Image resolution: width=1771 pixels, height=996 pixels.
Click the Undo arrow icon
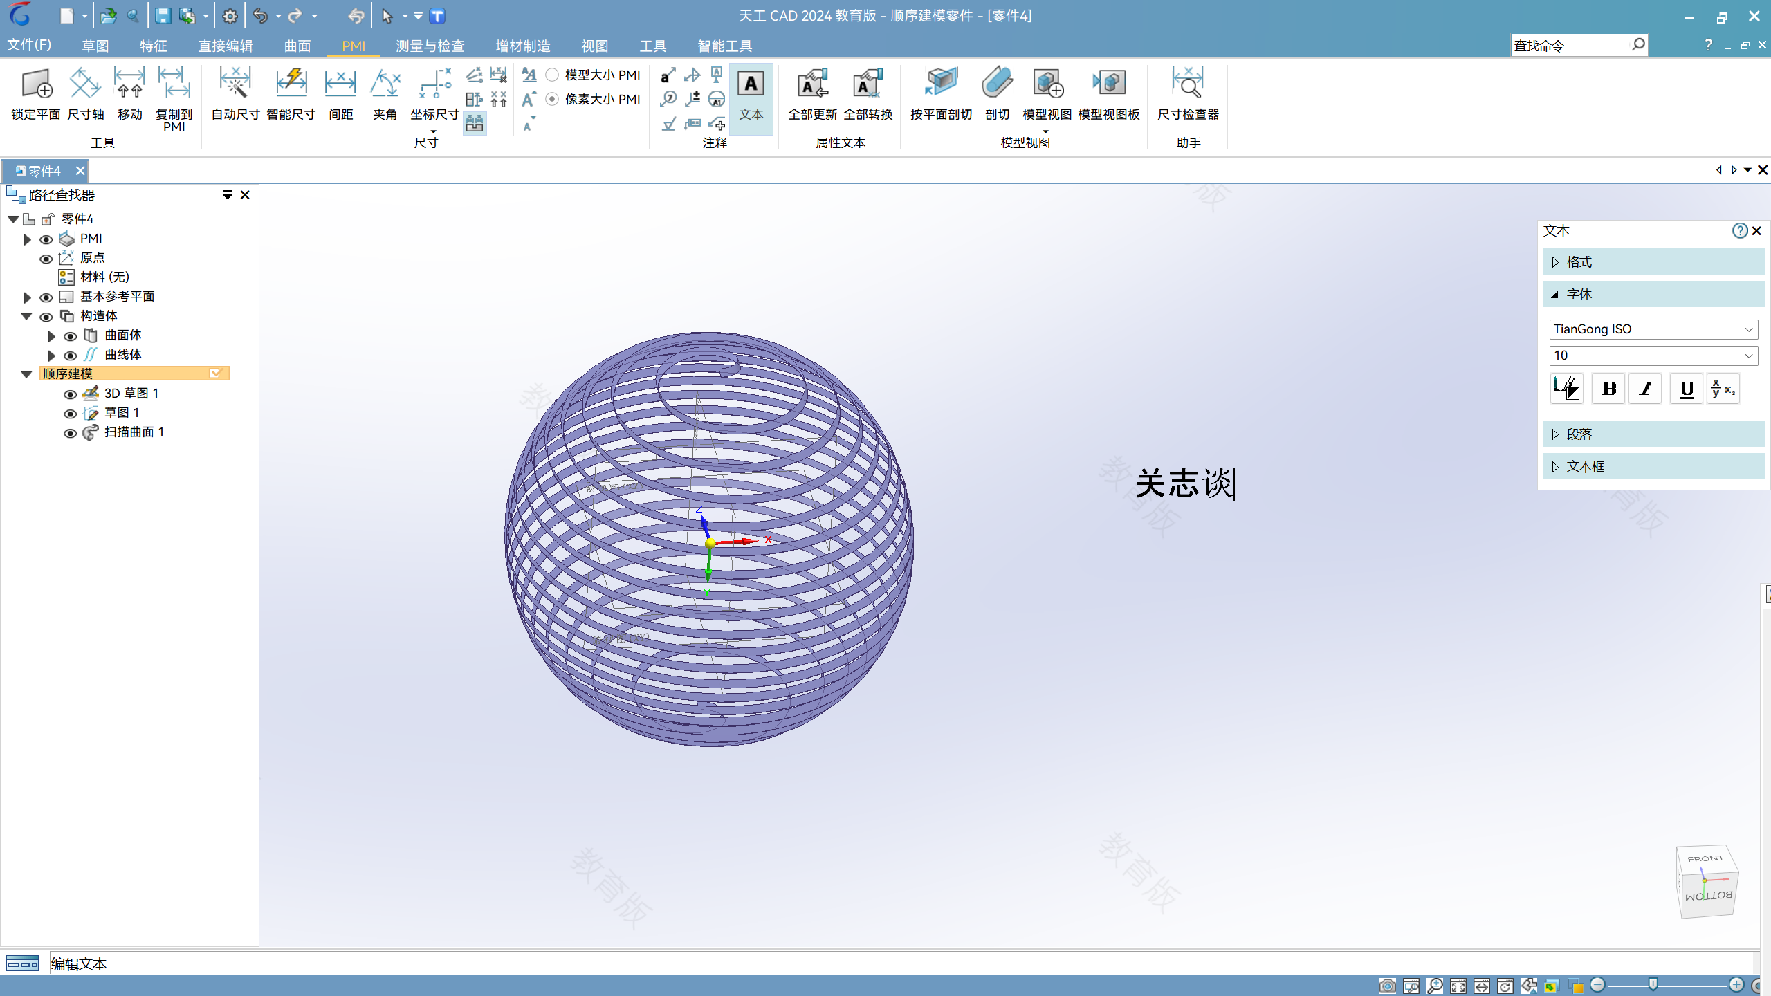(x=260, y=16)
